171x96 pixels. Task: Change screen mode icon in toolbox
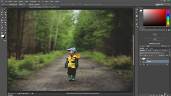(x=5, y=41)
